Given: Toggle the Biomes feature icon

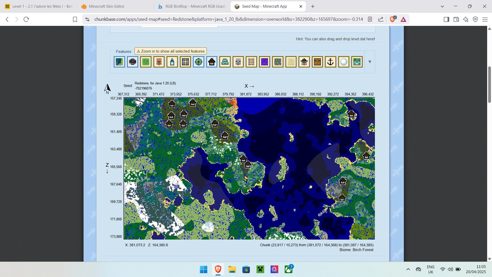Looking at the screenshot, I should (x=119, y=62).
